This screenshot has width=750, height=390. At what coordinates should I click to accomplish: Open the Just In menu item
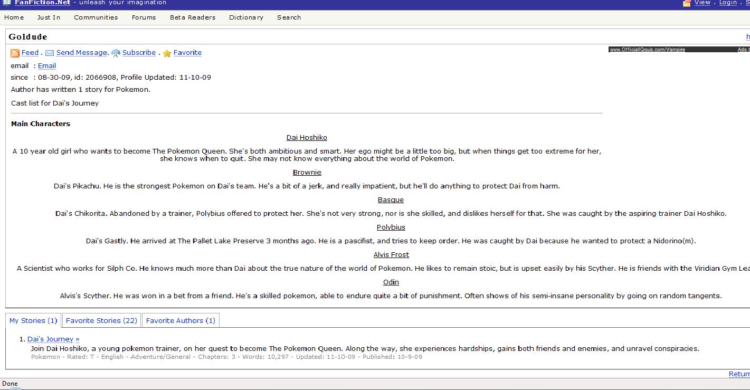click(x=49, y=17)
